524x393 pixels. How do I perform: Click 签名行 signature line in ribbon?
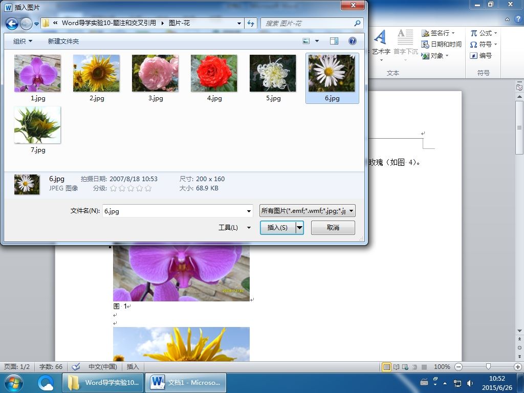[438, 33]
